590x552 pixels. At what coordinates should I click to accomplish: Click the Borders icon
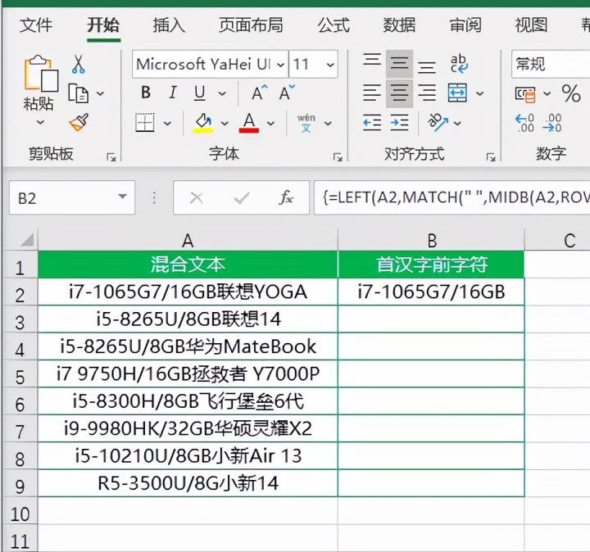145,122
